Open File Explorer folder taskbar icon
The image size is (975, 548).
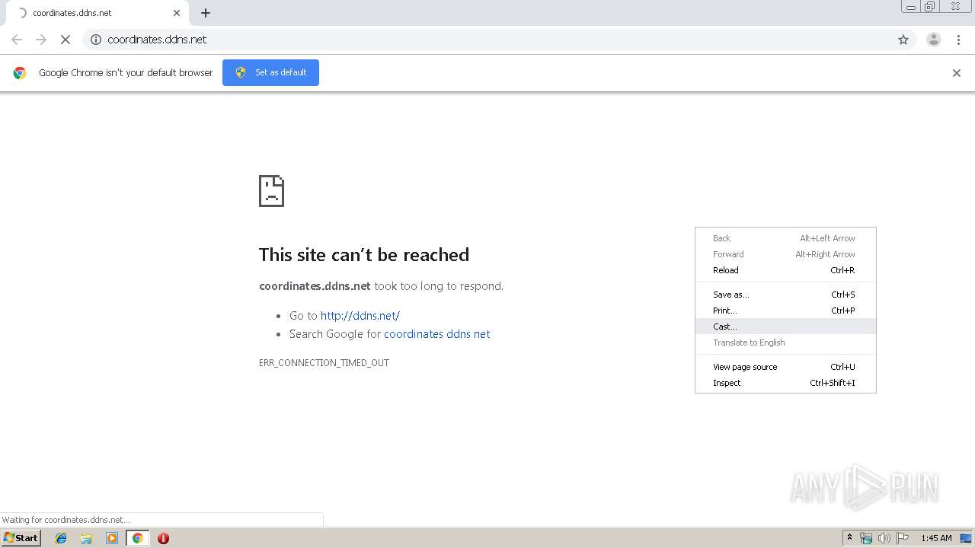(x=86, y=538)
